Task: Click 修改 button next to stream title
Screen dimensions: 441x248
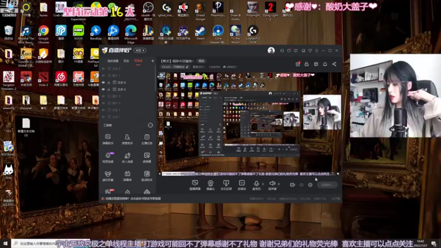Action: point(201,61)
